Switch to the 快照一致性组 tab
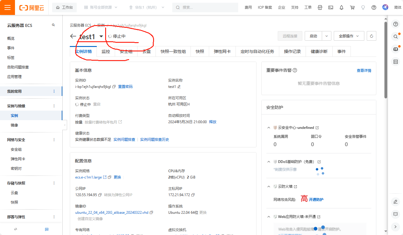Screen dimensions: 403x235 [173, 51]
